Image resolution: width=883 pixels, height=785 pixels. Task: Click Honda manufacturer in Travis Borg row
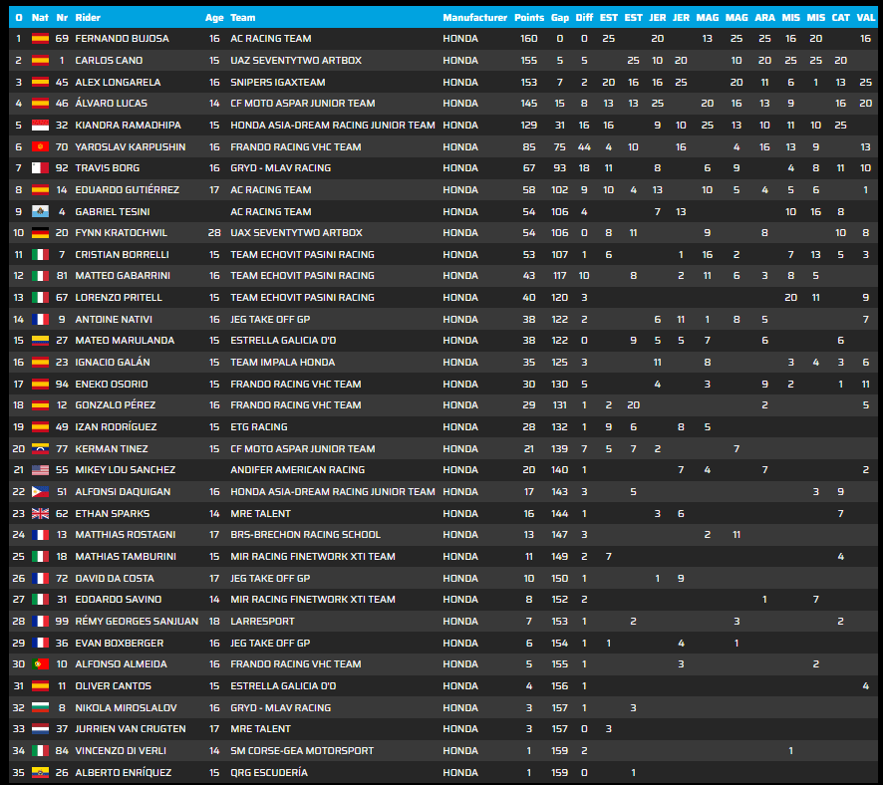[x=460, y=168]
